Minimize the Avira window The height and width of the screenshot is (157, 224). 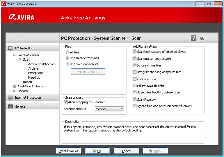(200, 4)
